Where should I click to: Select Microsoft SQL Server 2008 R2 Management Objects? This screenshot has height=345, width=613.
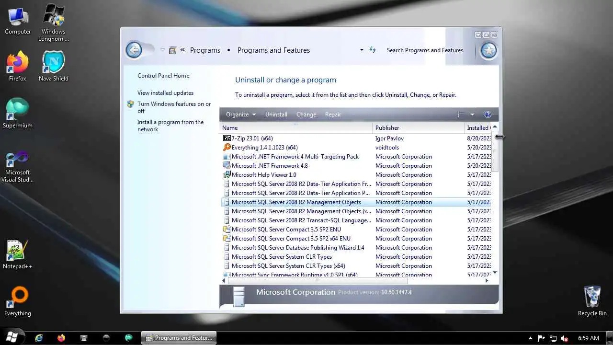pos(356,202)
